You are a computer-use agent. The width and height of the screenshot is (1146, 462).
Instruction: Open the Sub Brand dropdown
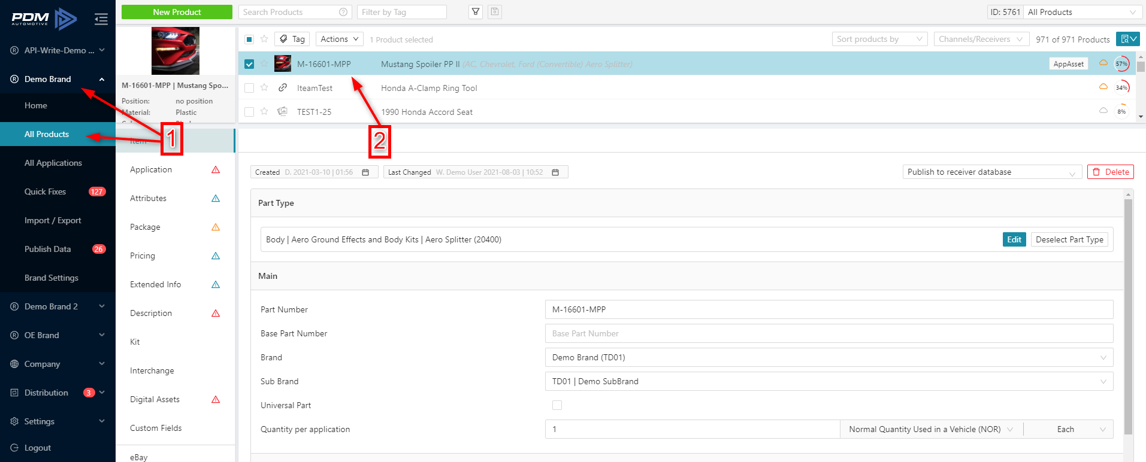point(829,381)
